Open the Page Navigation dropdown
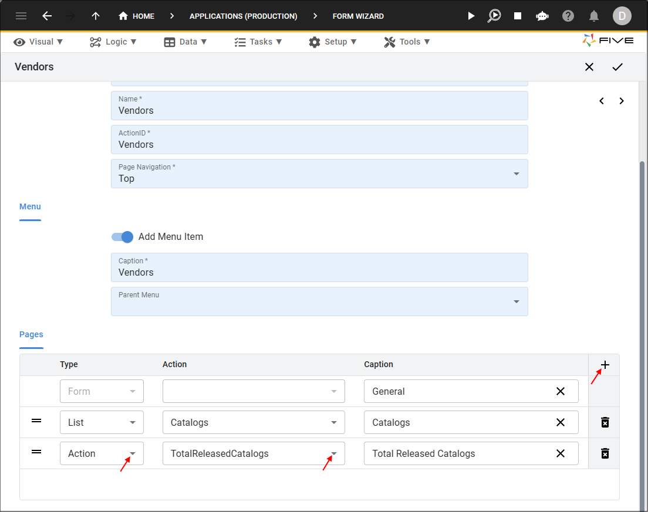The height and width of the screenshot is (512, 648). [x=319, y=174]
